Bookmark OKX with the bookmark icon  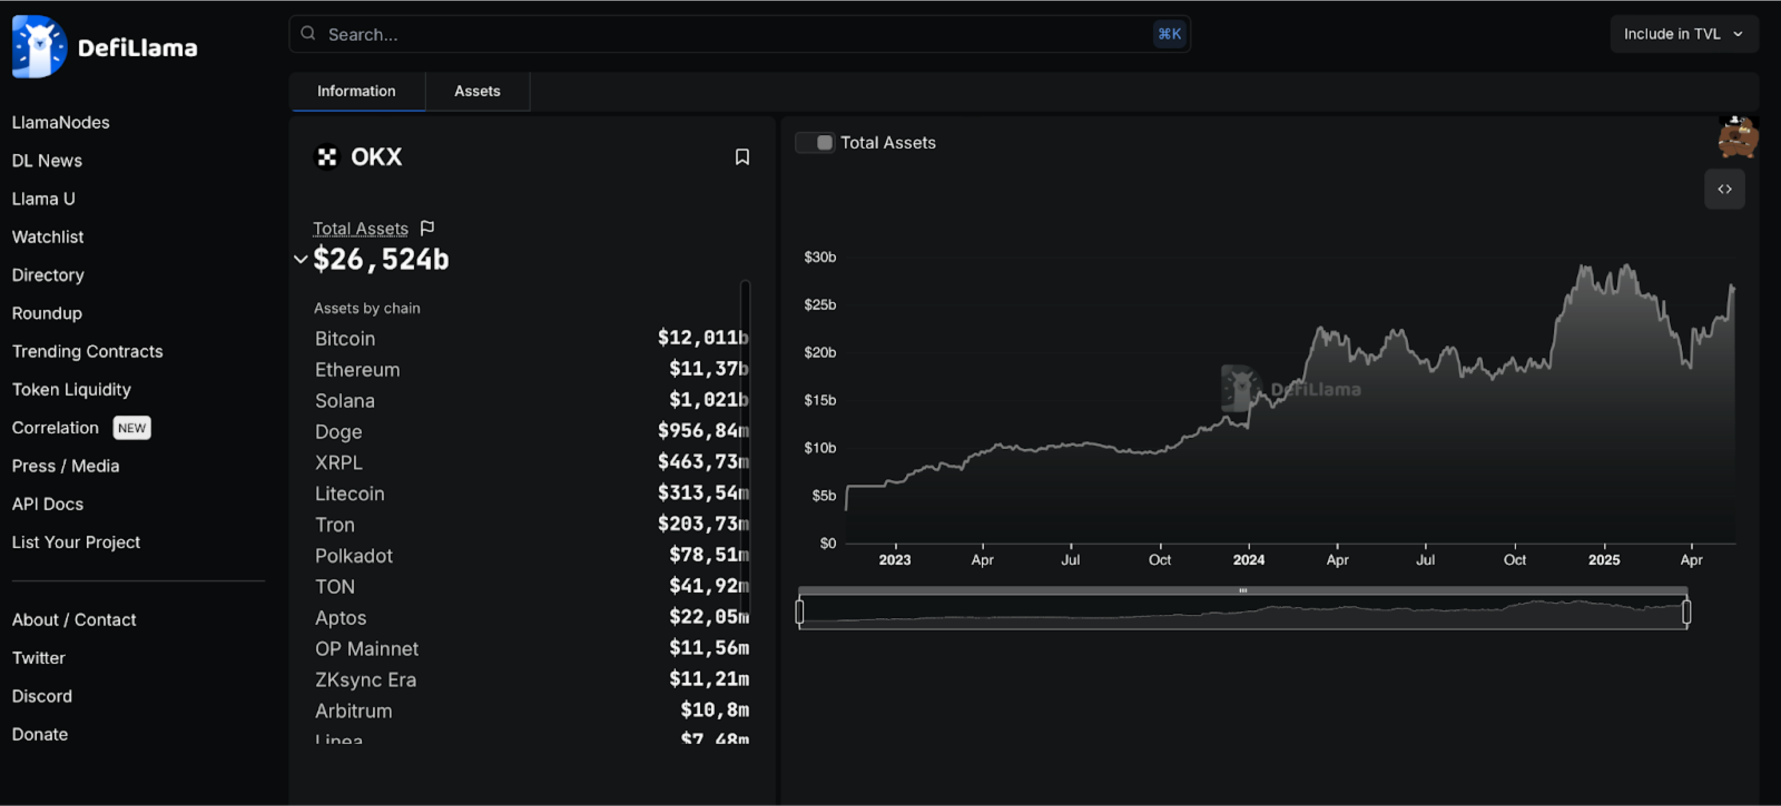pyautogui.click(x=742, y=157)
